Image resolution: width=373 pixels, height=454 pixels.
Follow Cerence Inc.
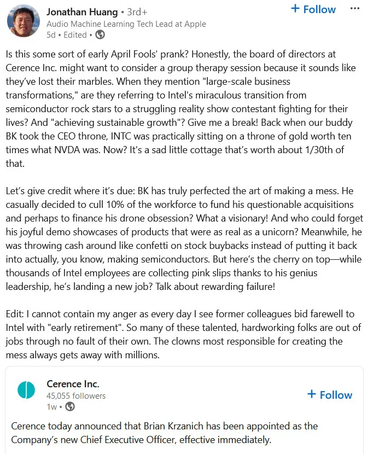(330, 395)
